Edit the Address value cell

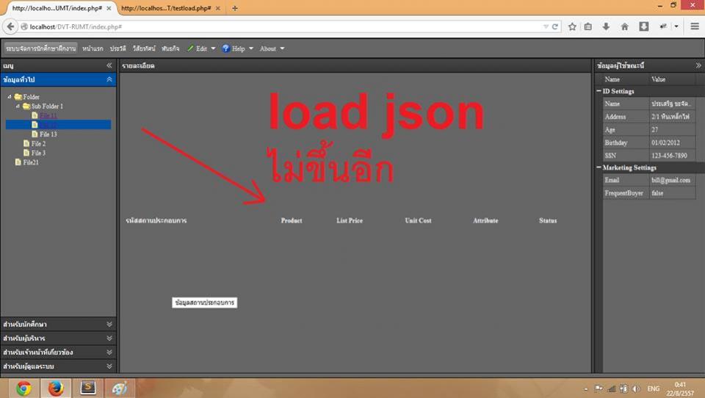tap(672, 117)
